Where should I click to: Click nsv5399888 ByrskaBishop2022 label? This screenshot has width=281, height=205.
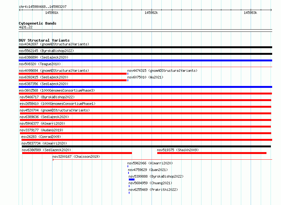click(156, 176)
